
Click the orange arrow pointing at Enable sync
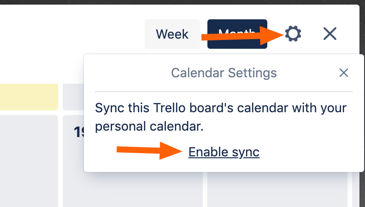pos(149,151)
